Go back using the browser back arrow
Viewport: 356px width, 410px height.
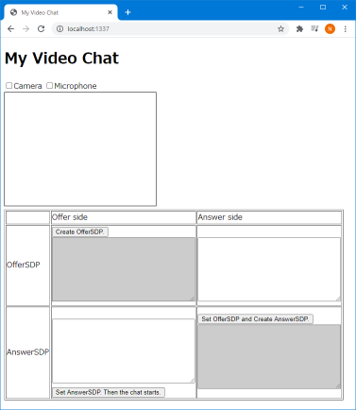(11, 29)
